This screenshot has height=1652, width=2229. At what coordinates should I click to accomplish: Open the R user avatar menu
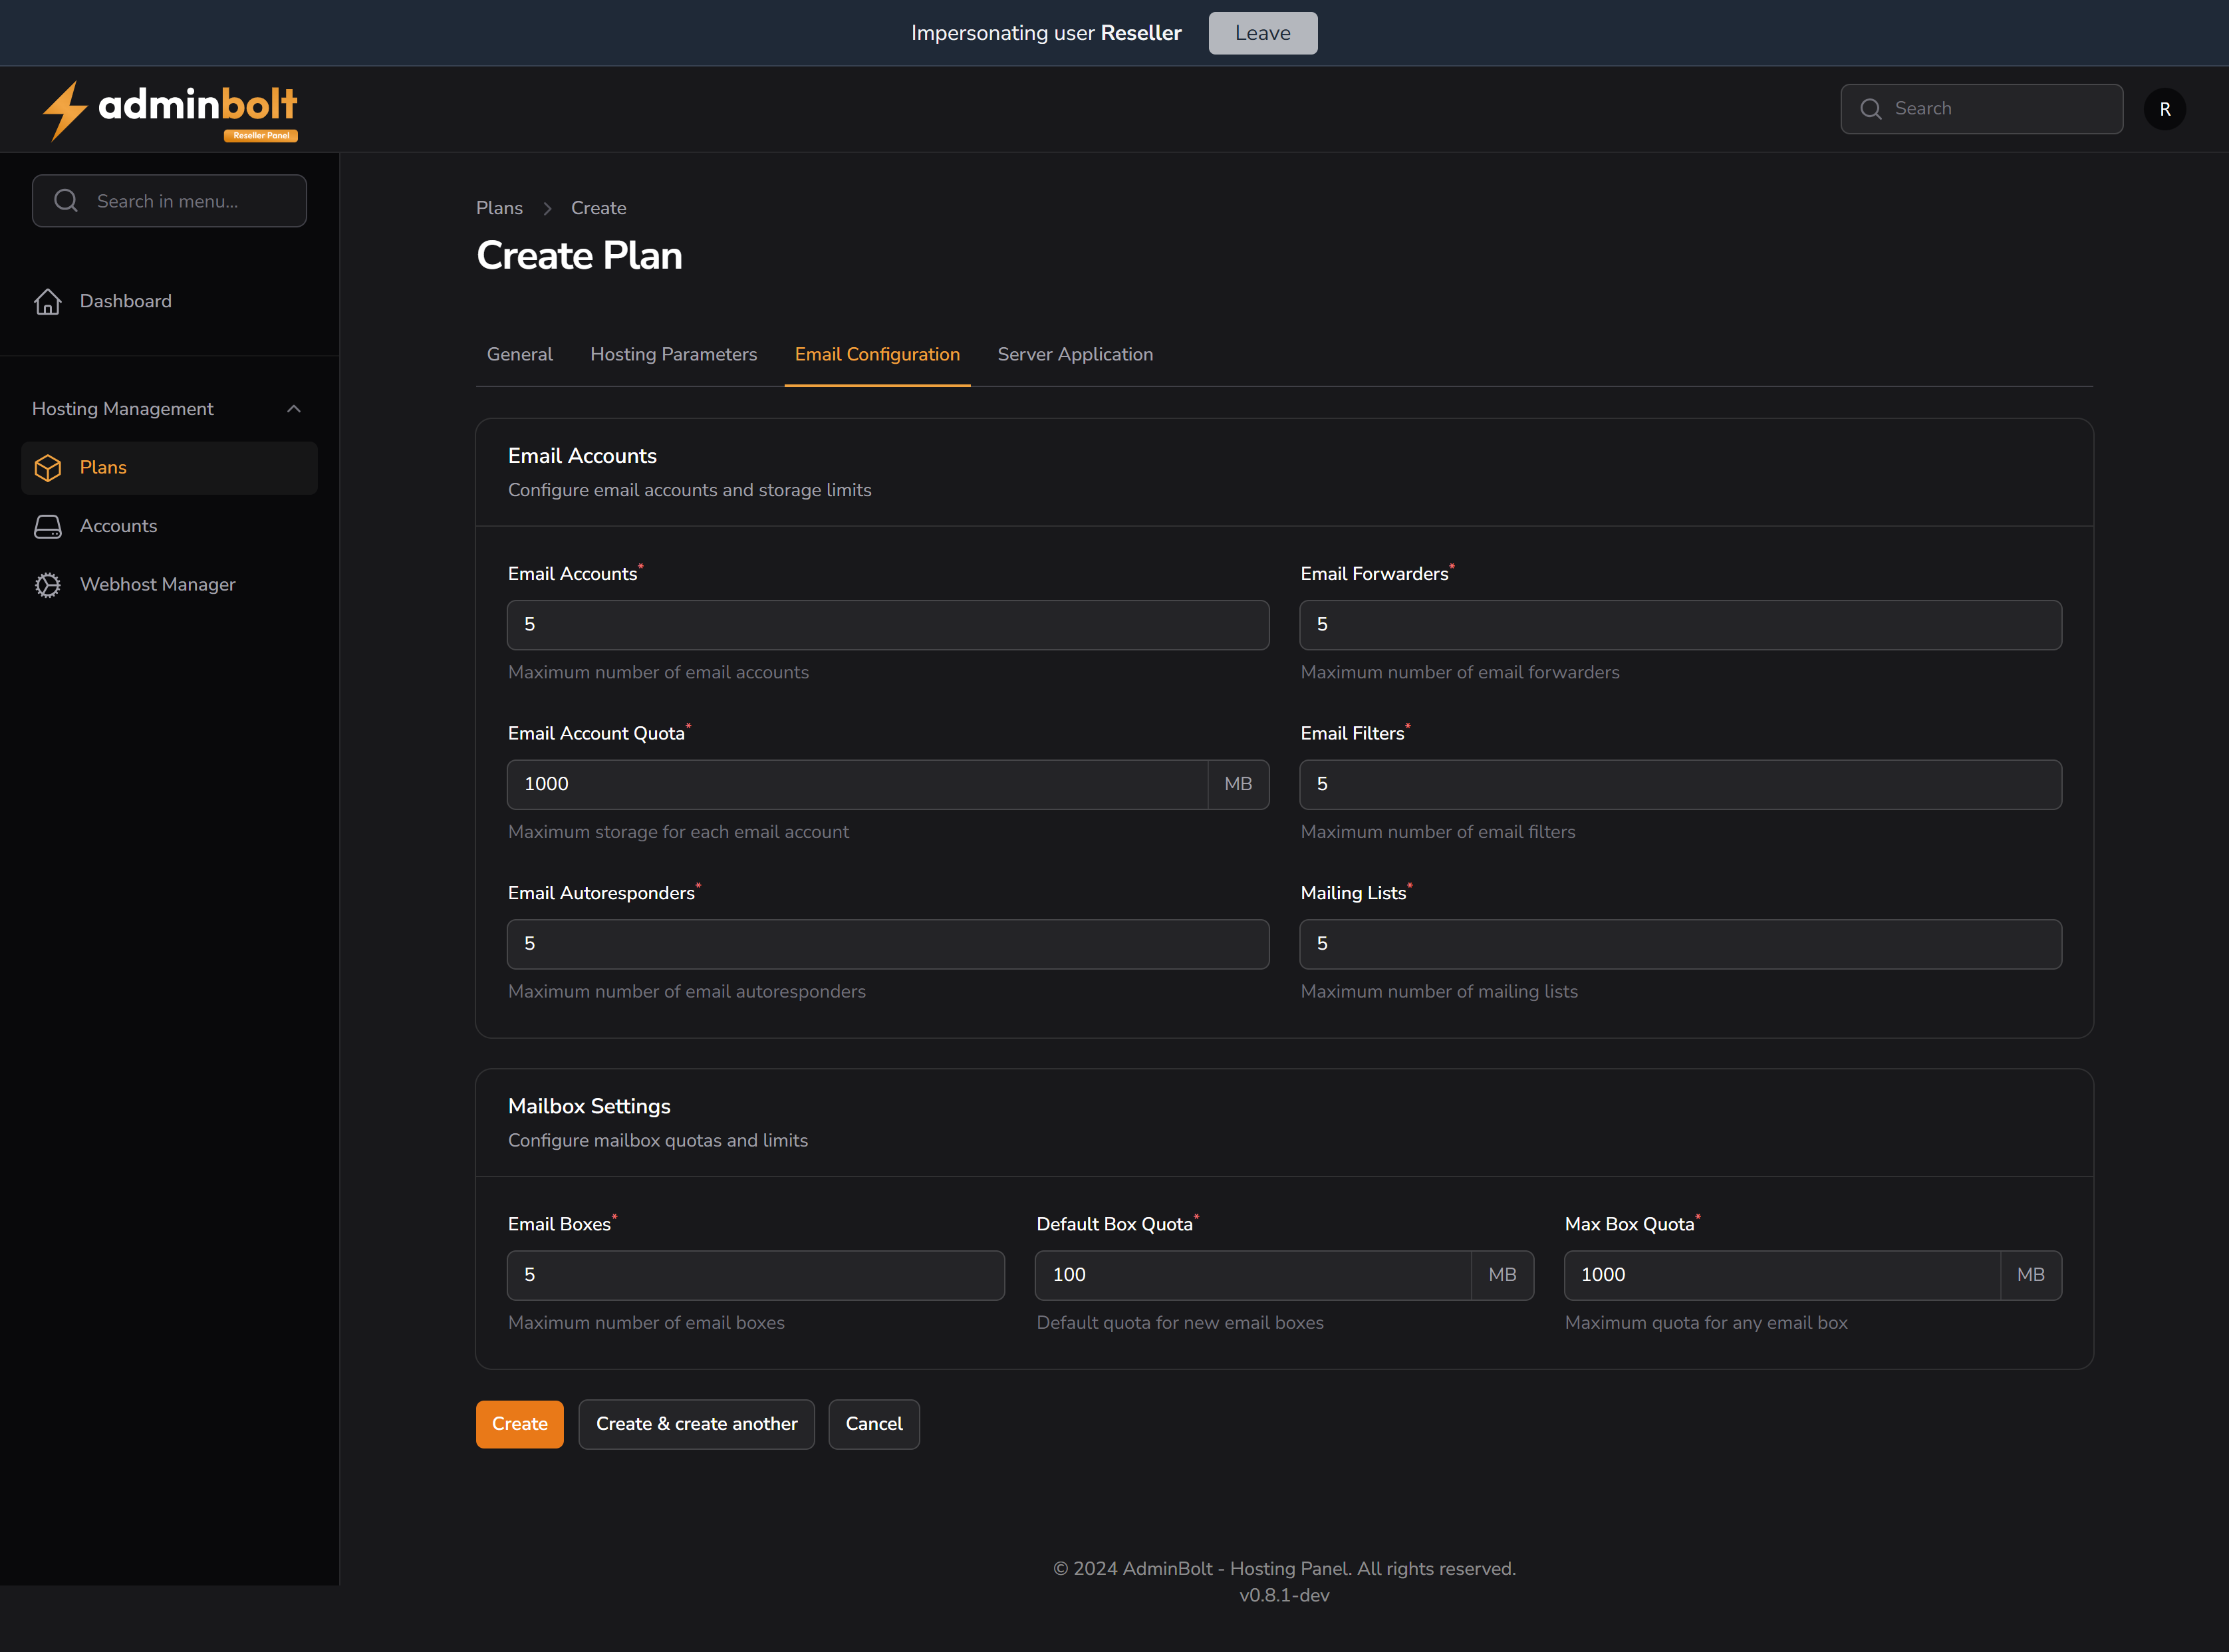click(x=2164, y=109)
